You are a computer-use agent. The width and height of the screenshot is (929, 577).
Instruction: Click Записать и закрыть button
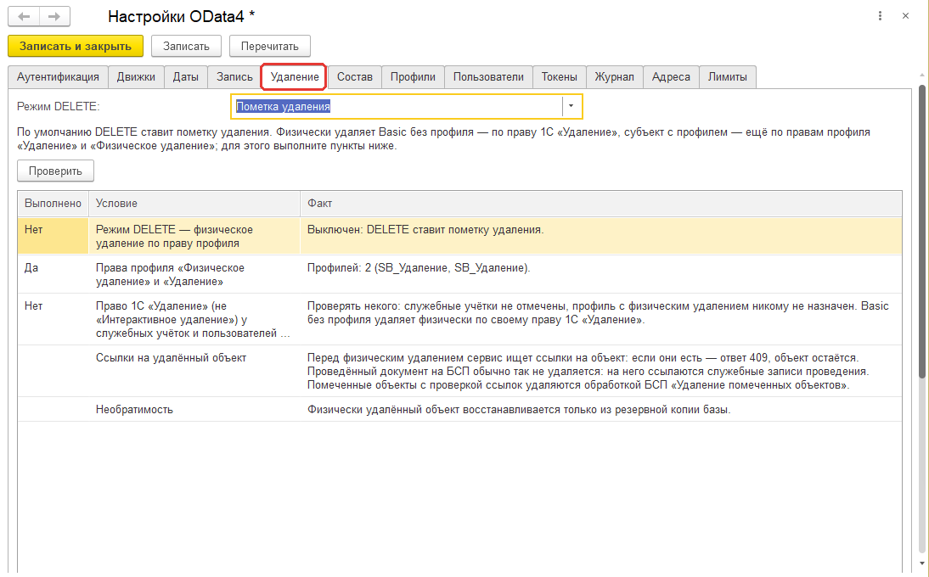tap(76, 46)
